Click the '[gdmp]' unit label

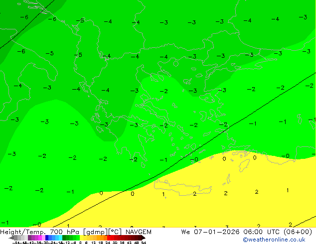[96, 232]
